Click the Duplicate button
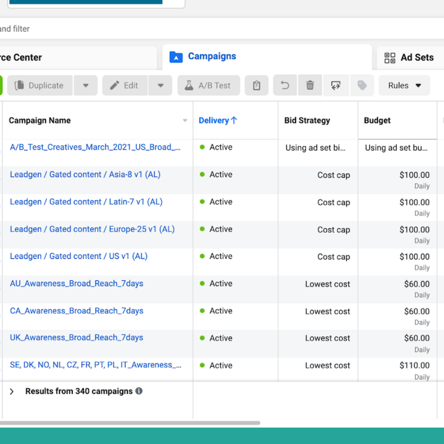444x444 pixels. (x=40, y=85)
